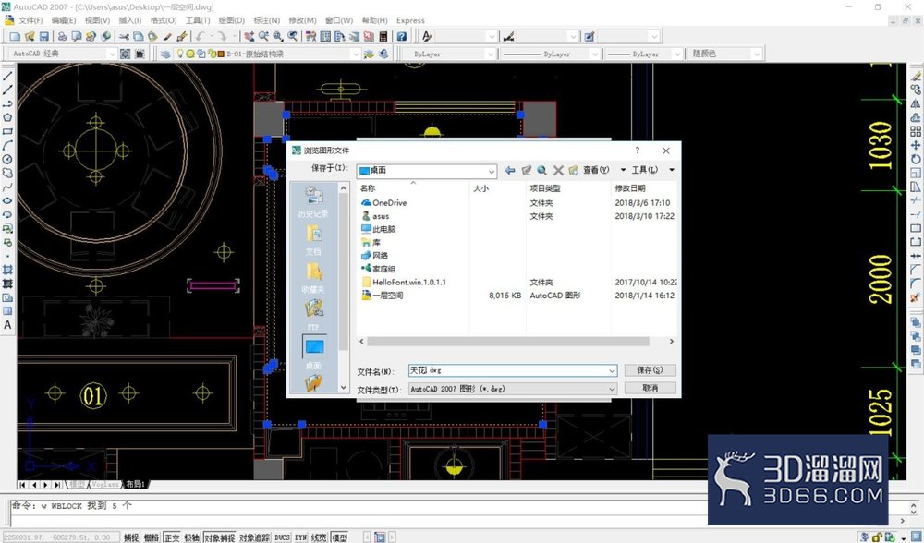Open the Express menu
The height and width of the screenshot is (543, 924).
(411, 20)
